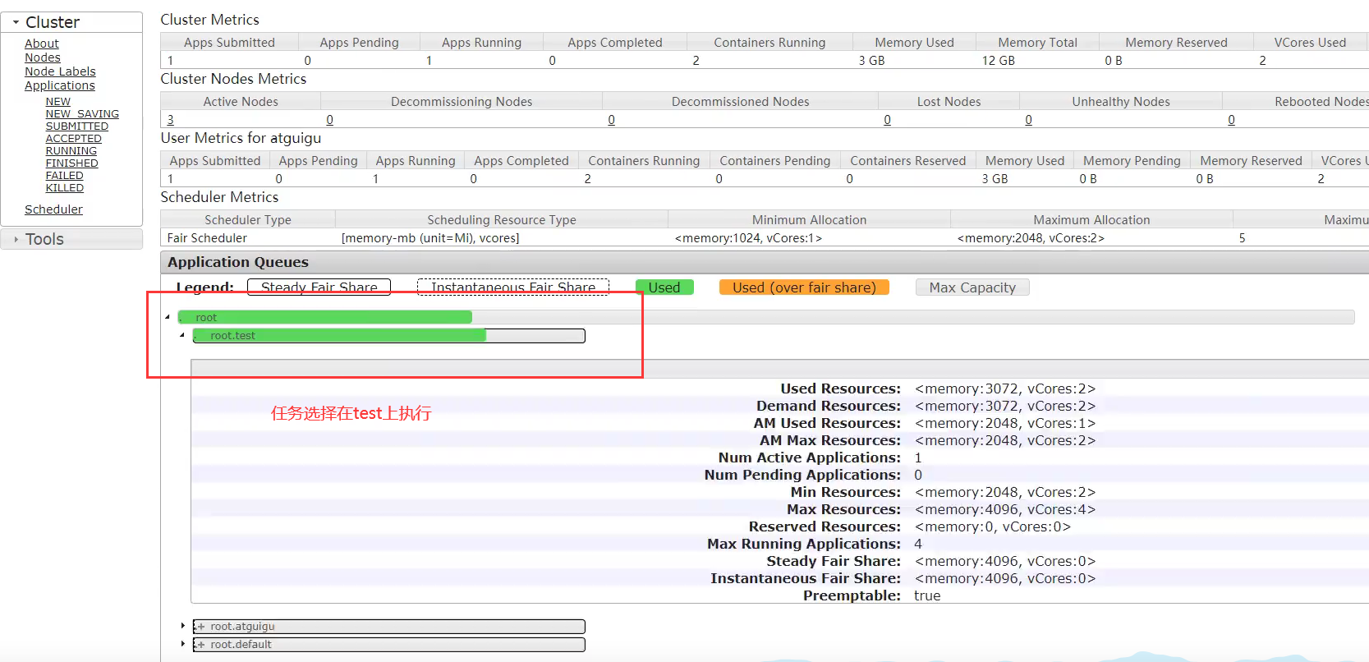Collapse the root.test queue arrow
The height and width of the screenshot is (662, 1369).
(x=182, y=335)
